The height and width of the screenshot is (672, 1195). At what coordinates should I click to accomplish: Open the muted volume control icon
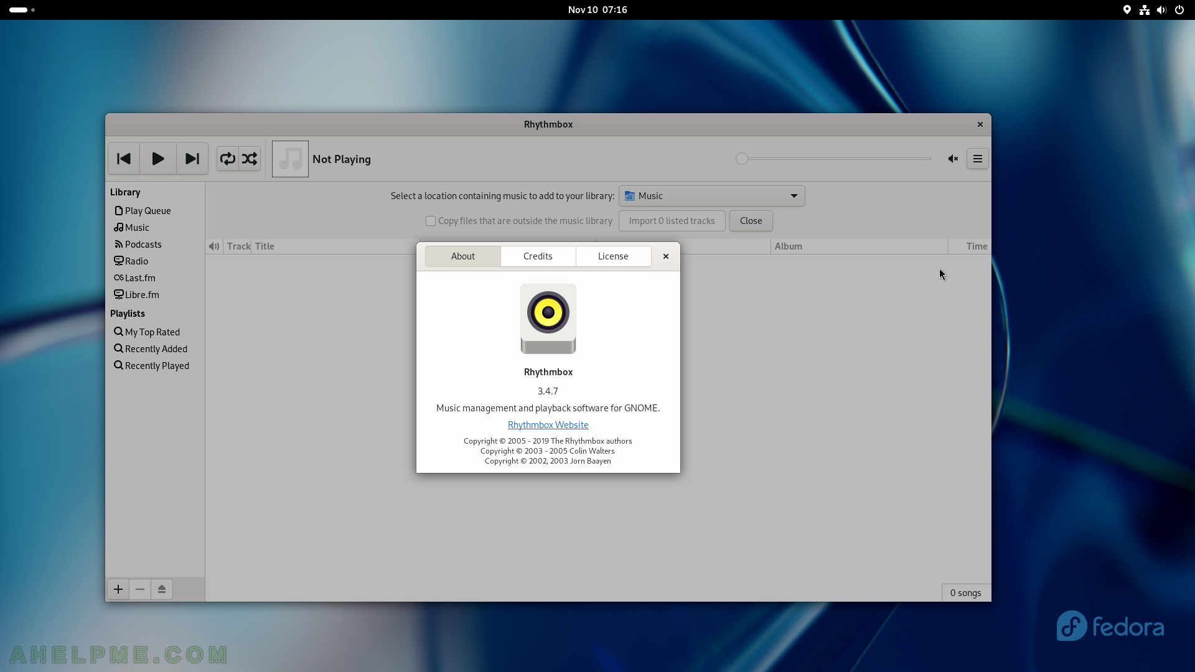(953, 159)
